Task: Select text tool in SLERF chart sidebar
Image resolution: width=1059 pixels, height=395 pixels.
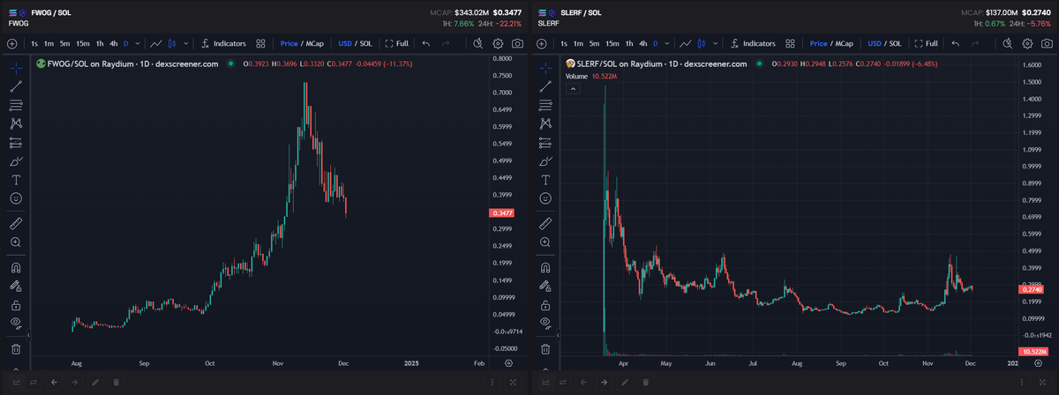Action: (x=545, y=179)
